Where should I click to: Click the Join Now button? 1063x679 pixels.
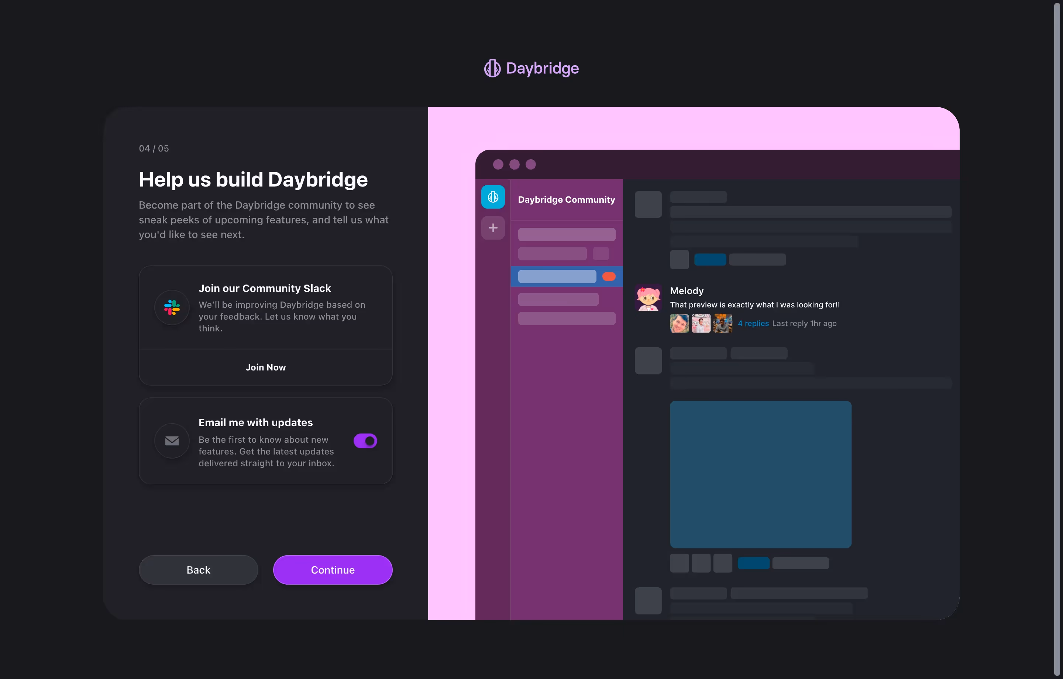pos(265,367)
